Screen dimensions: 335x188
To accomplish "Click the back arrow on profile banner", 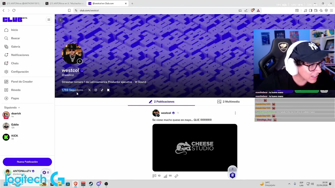I will [x=60, y=20].
